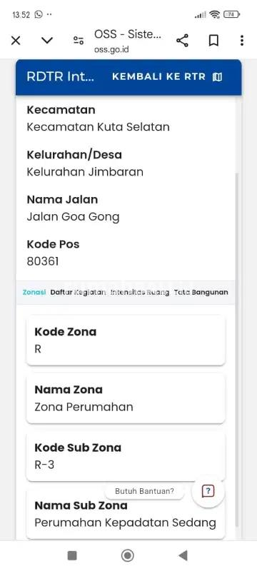Tap the share icon
Screen dimensions: 257x571
click(182, 41)
